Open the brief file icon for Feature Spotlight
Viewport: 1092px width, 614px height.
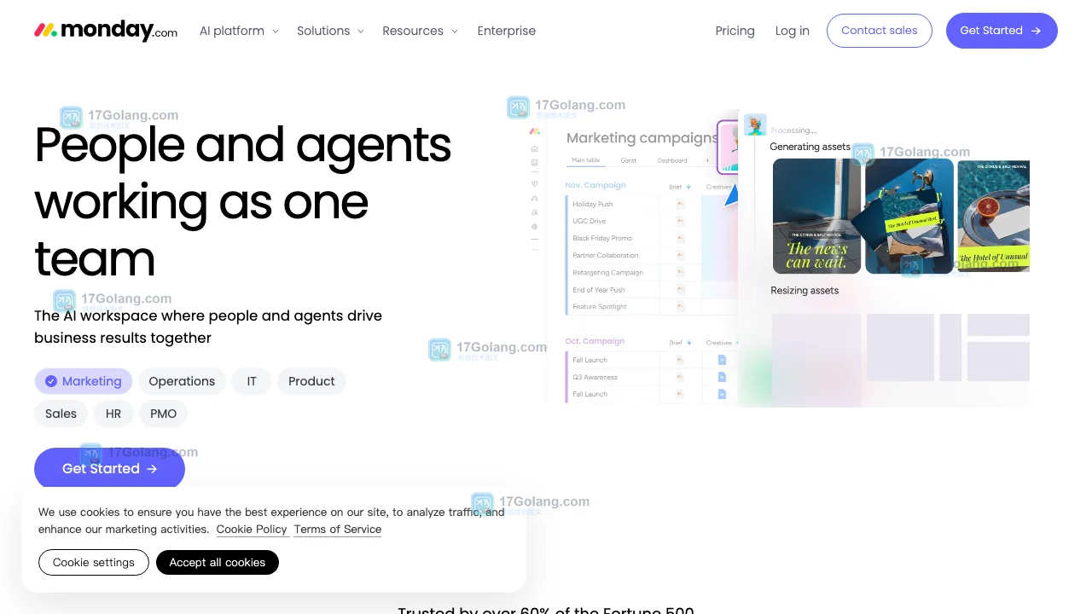click(681, 306)
